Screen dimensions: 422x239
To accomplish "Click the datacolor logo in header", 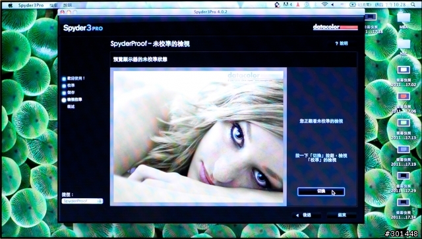I will [336, 27].
